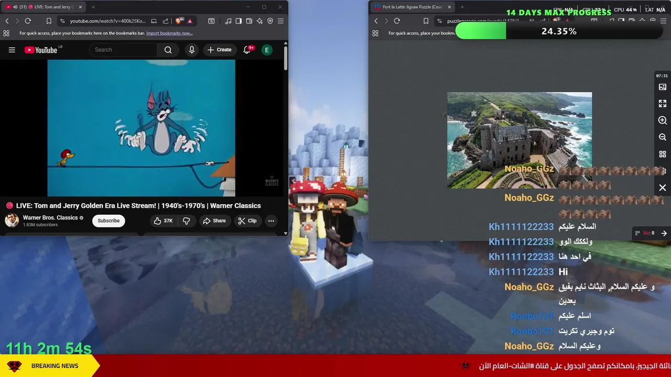Open apps grid icon in puzzle window bookmarks bar
This screenshot has height=377, width=671.
coord(375,33)
